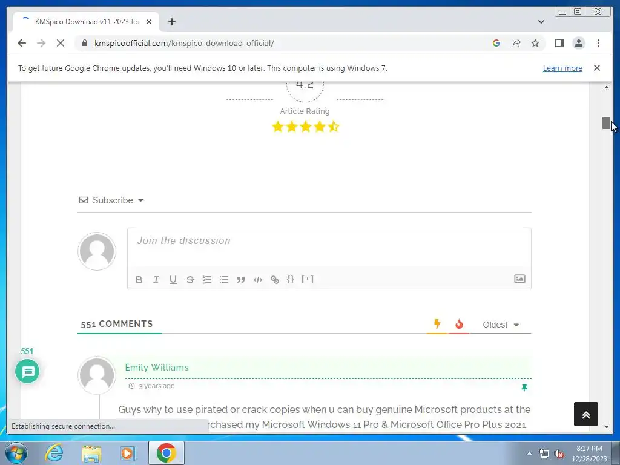Click Emily Williams' avatar image
The height and width of the screenshot is (465, 620).
[x=97, y=375]
